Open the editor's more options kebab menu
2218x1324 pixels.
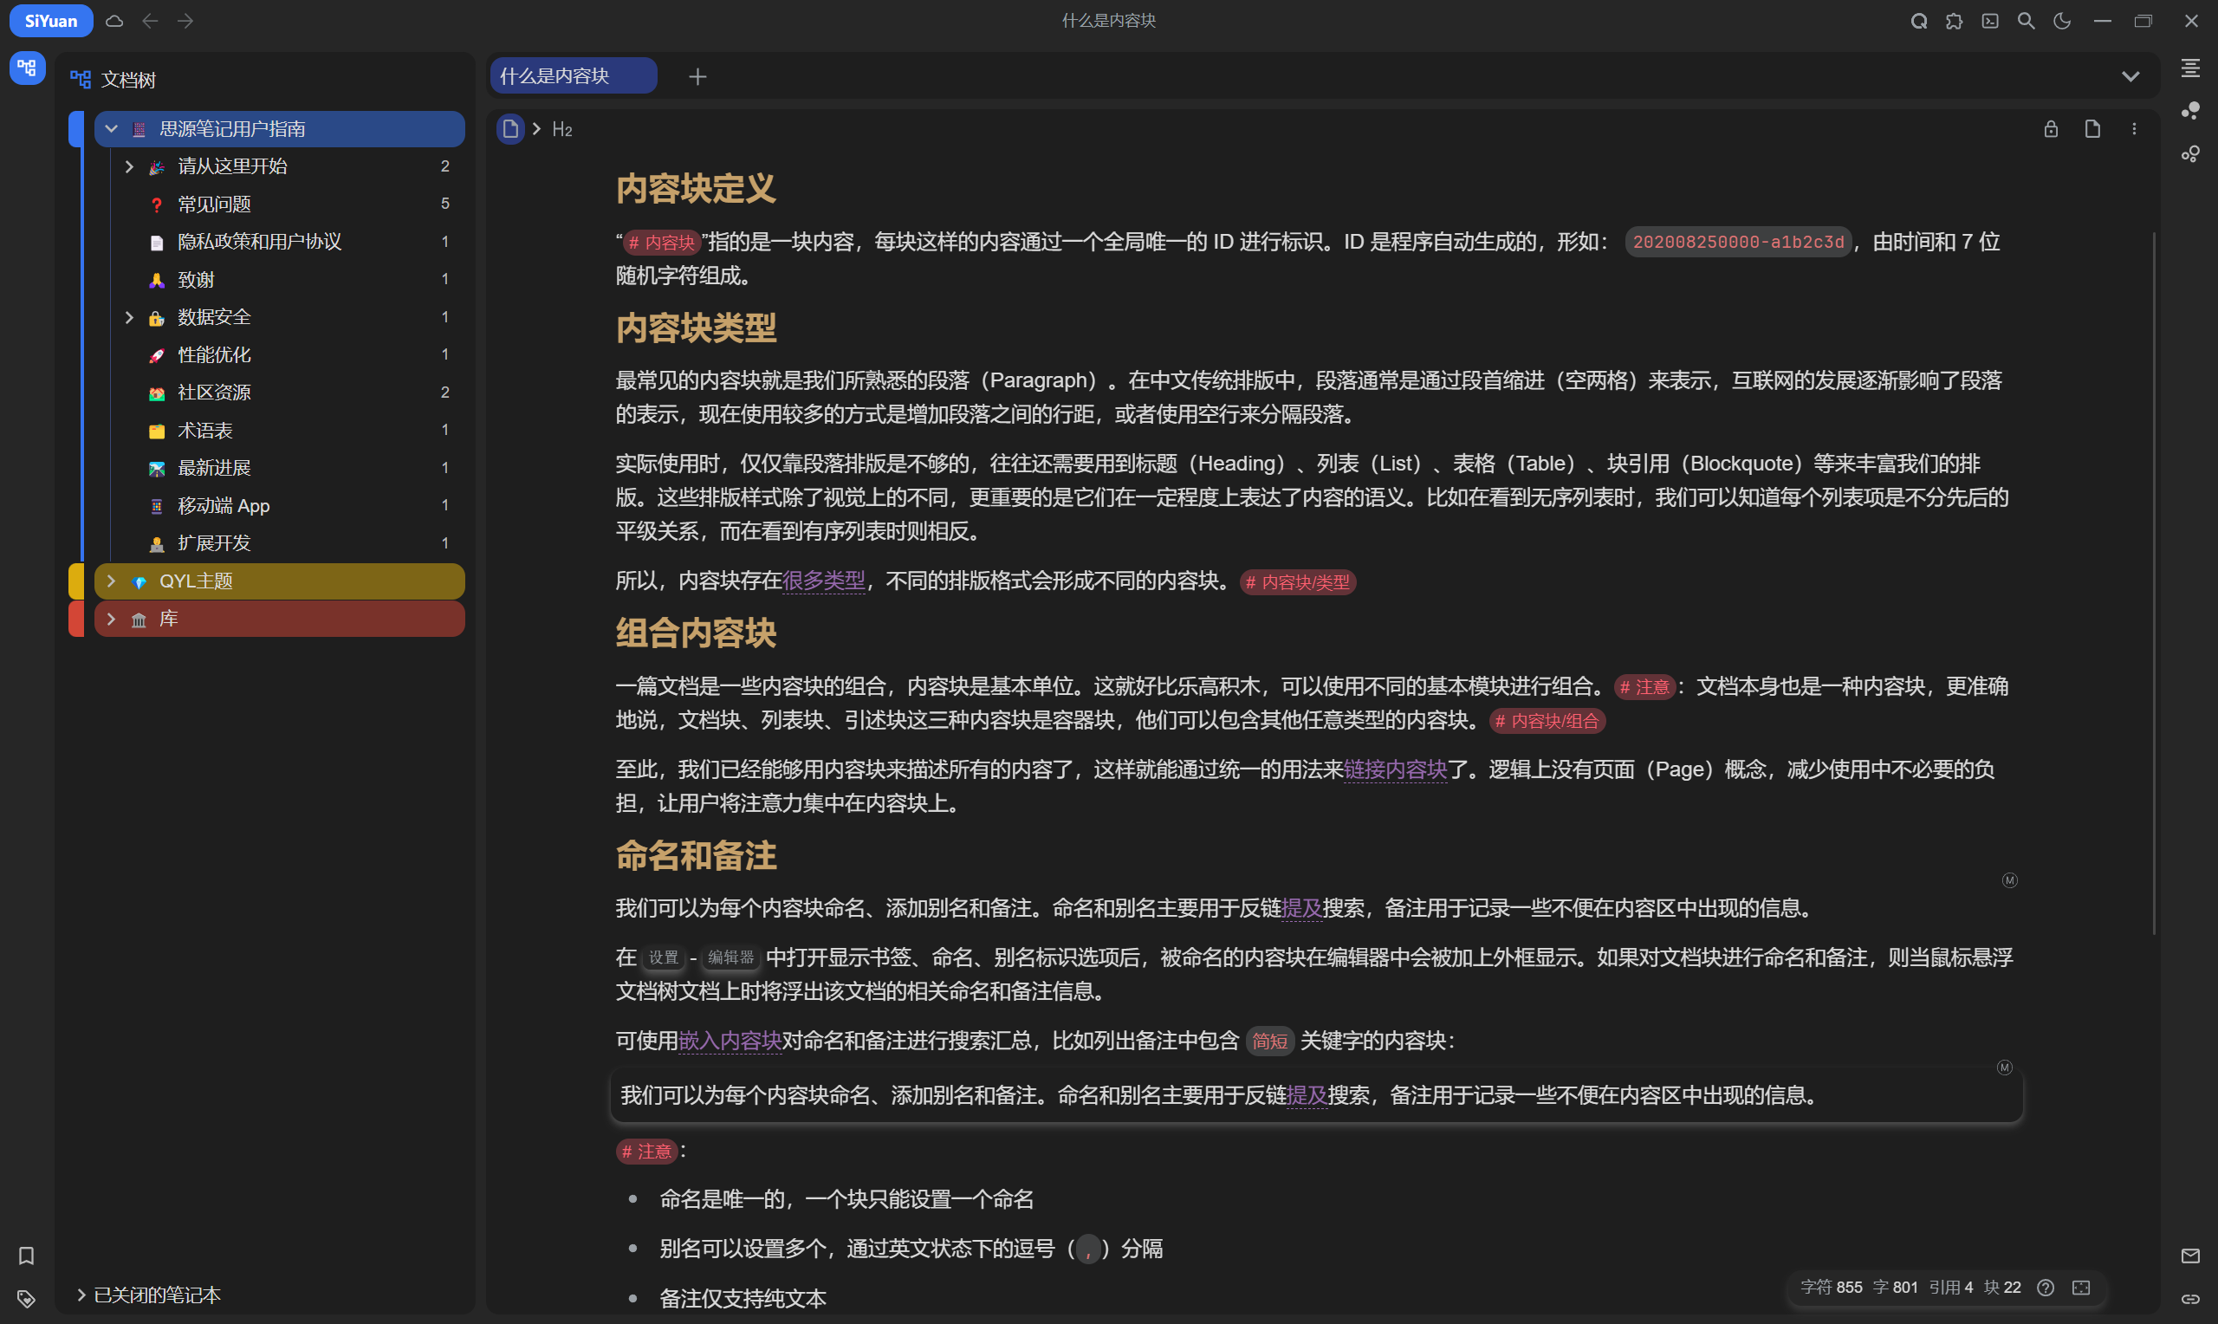pos(2134,128)
